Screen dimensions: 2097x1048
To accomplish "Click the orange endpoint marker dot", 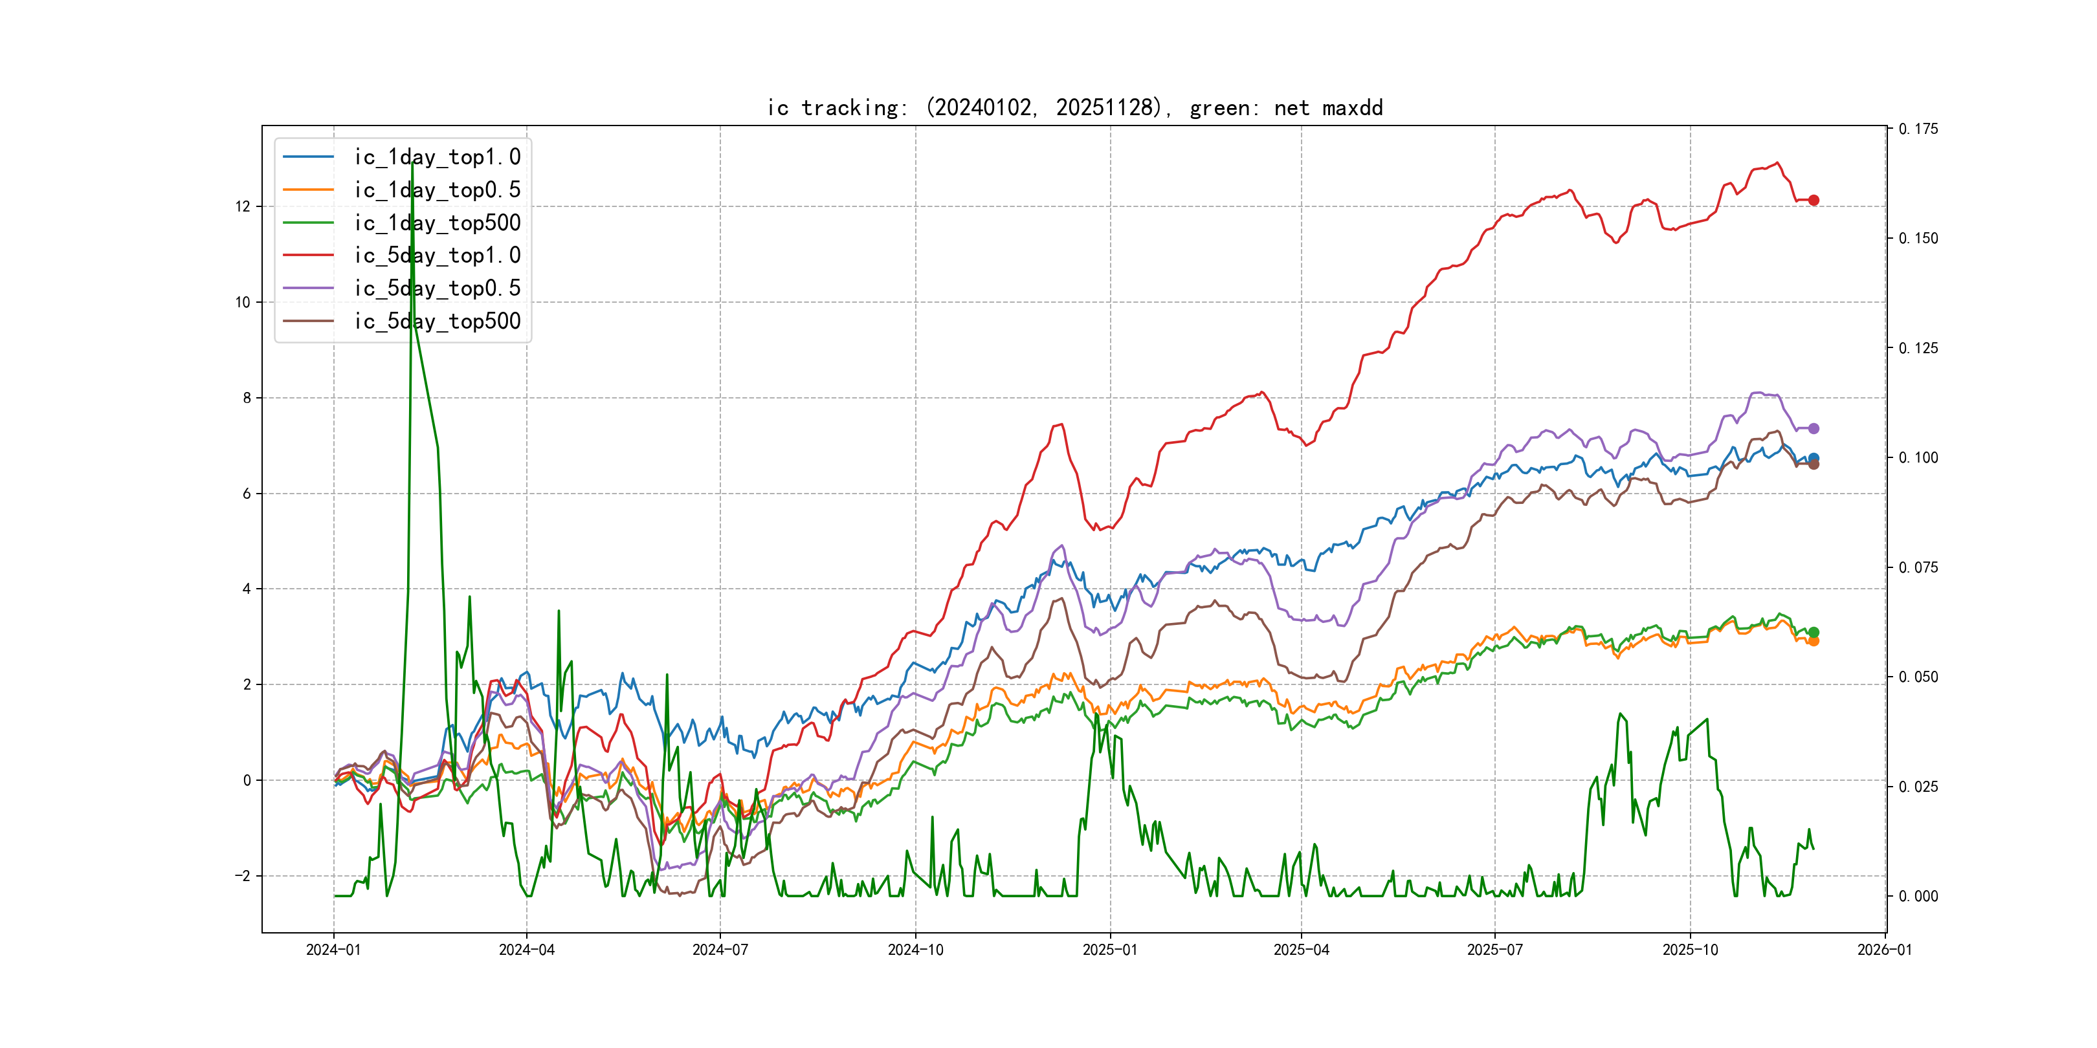I will [x=1814, y=641].
